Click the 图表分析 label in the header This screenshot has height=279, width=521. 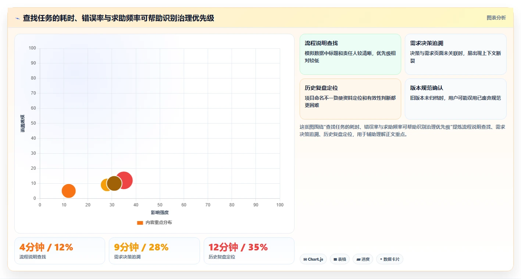(x=496, y=18)
